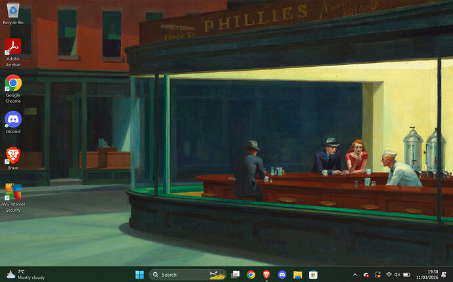The width and height of the screenshot is (453, 282).
Task: Select the Brave desktop shortcut
Action: point(13,159)
